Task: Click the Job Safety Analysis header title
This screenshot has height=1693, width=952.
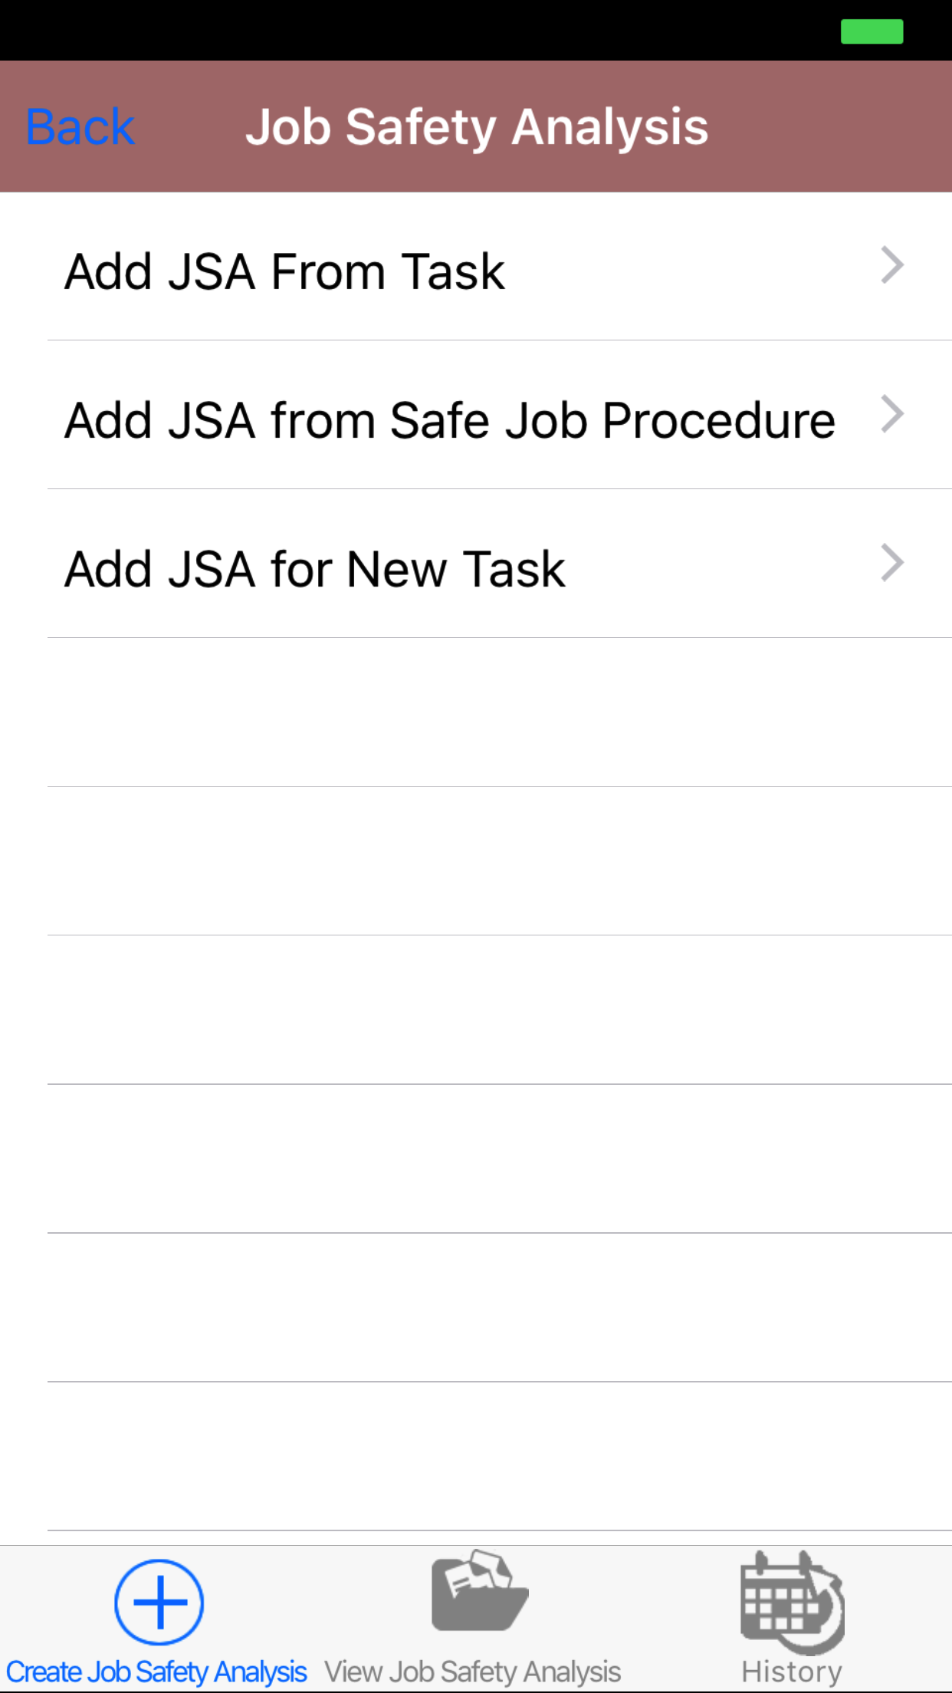Action: pos(477,127)
